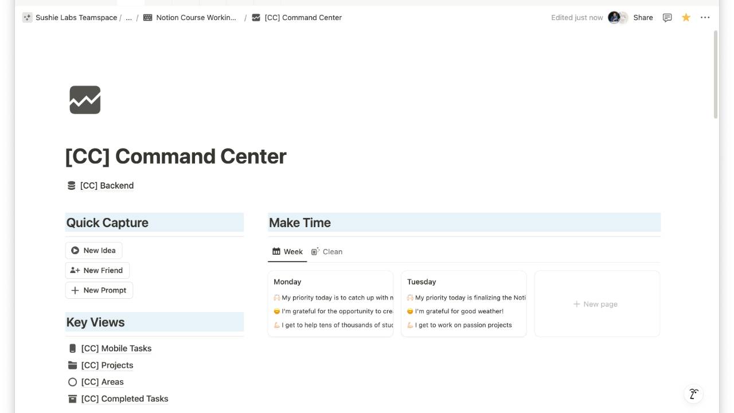Viewport: 734px width, 413px height.
Task: Switch to the Clean tab
Action: (327, 251)
